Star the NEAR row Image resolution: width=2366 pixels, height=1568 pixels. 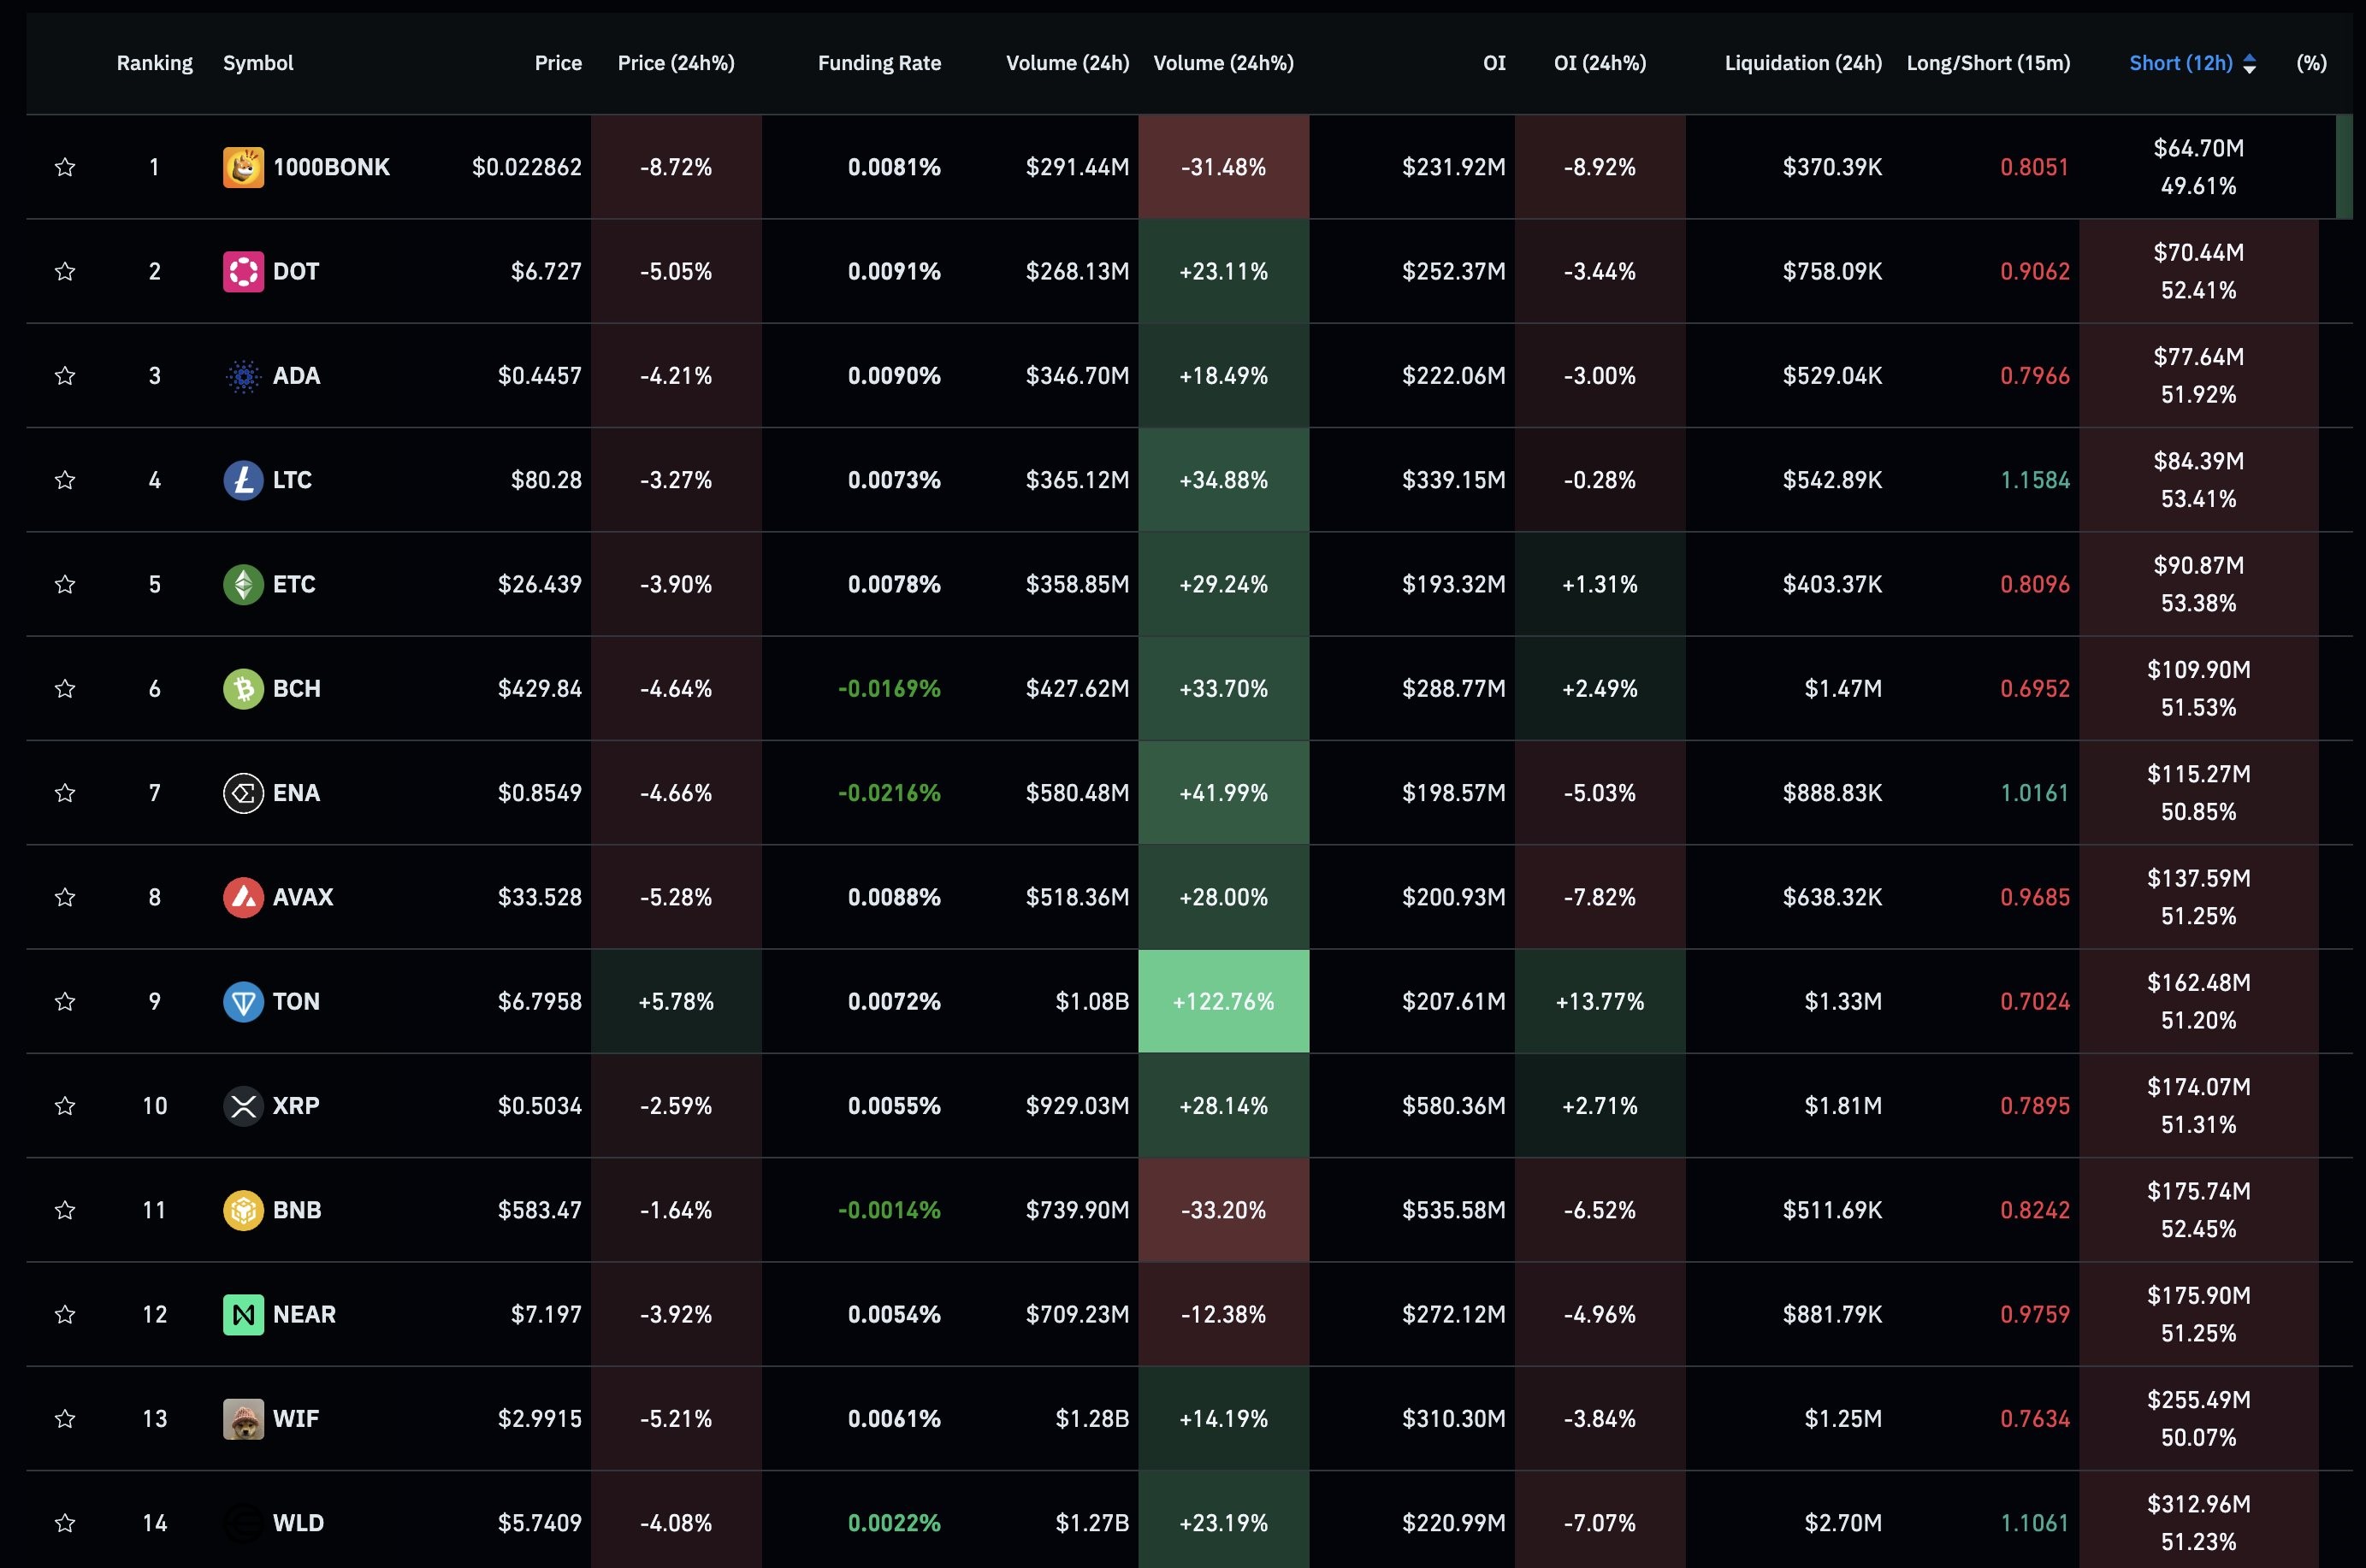65,1314
